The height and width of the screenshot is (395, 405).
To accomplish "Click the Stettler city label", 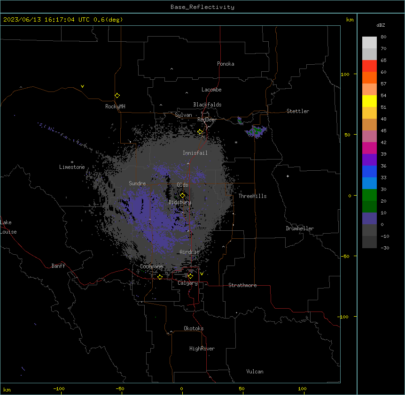I will [x=298, y=111].
